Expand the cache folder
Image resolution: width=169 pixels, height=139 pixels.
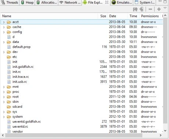coord(4,27)
